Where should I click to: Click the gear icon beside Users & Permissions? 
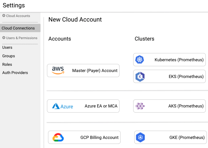(4, 38)
